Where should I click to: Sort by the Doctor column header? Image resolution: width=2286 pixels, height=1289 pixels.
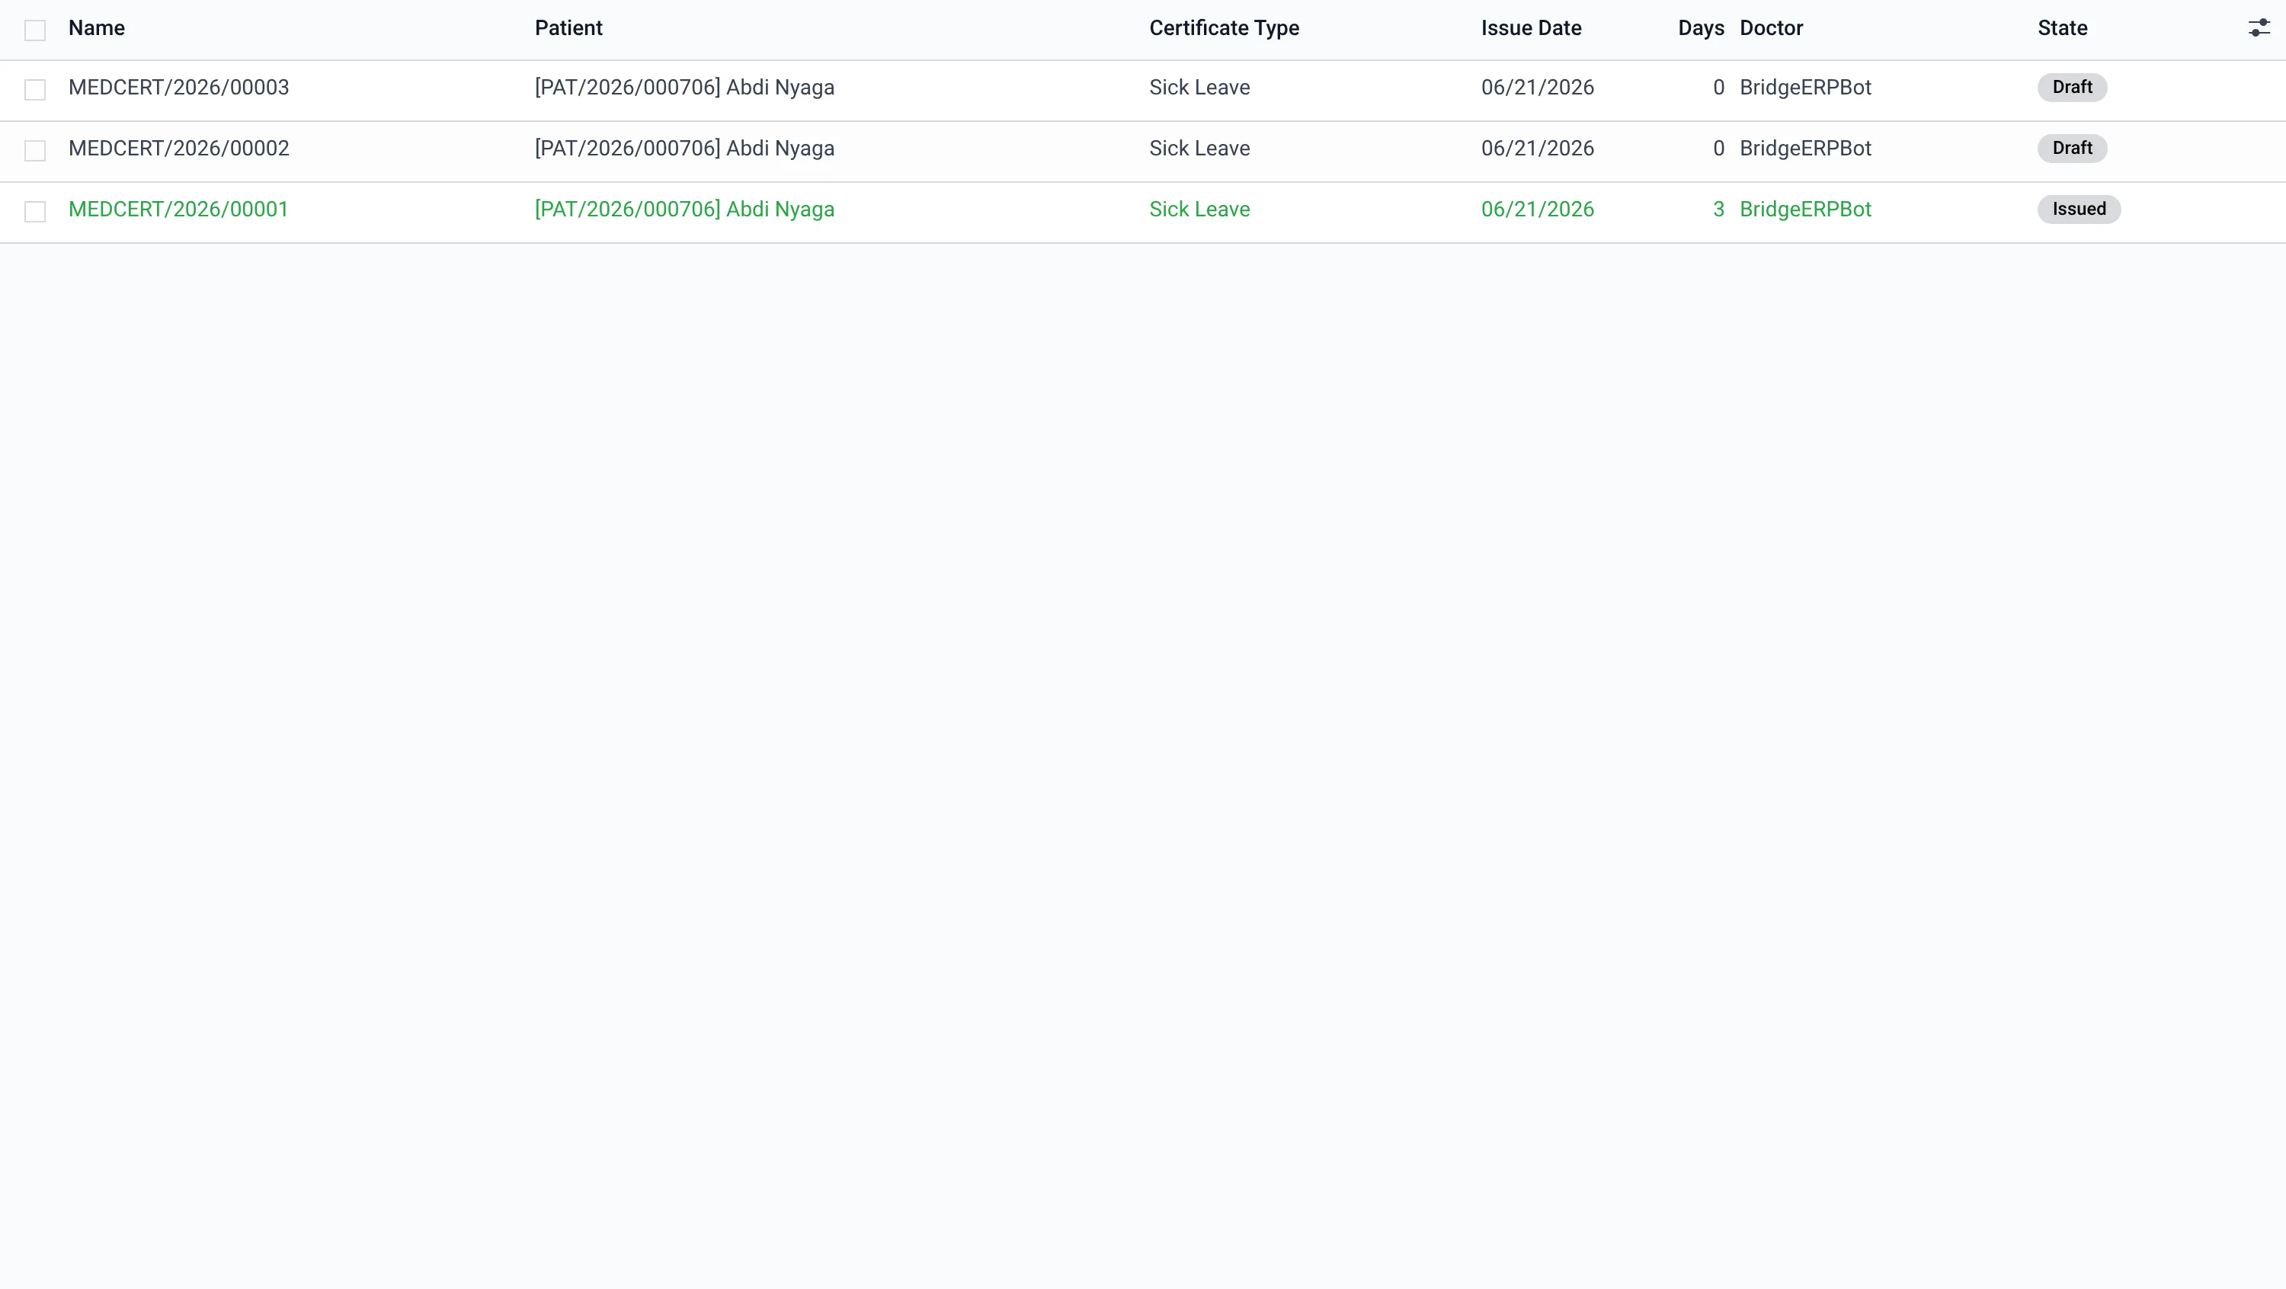tap(1772, 28)
